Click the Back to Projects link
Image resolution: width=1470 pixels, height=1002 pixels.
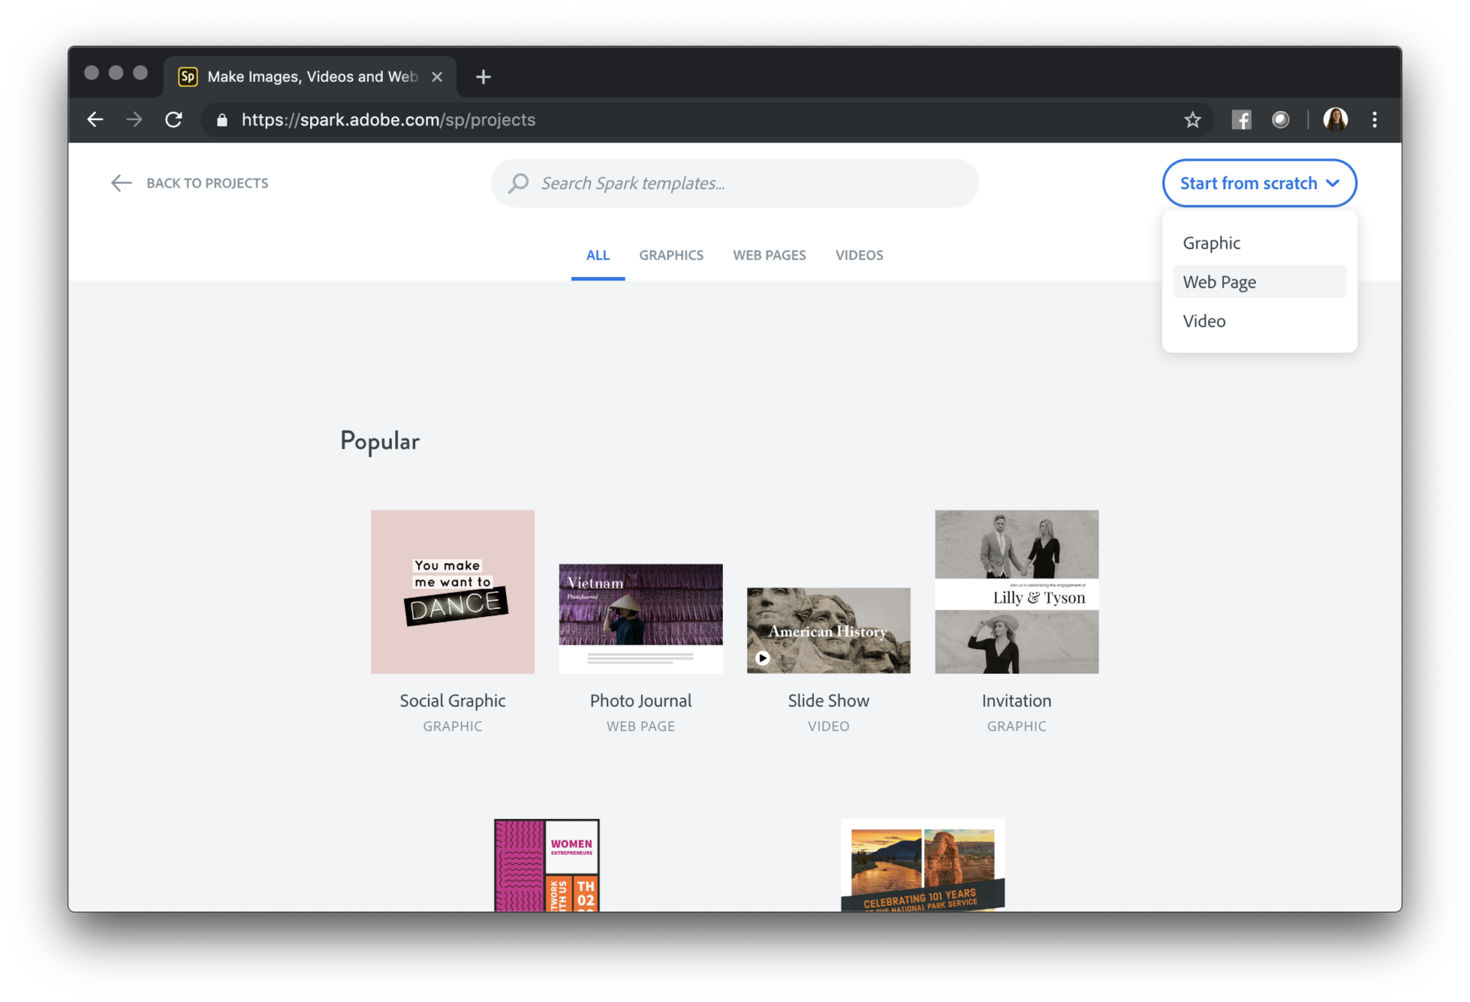[207, 183]
